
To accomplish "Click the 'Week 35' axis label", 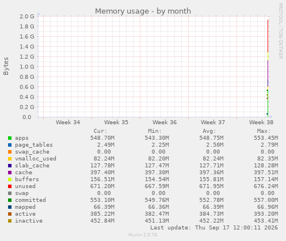I will [x=116, y=123].
